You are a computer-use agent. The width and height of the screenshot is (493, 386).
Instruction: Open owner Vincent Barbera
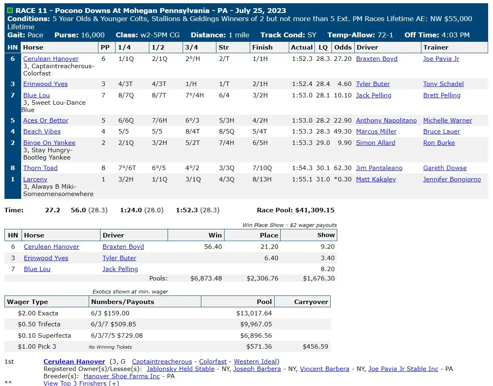coord(325,369)
